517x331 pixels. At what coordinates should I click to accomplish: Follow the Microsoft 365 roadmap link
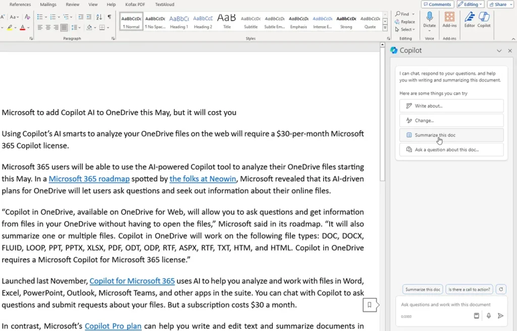pyautogui.click(x=89, y=179)
